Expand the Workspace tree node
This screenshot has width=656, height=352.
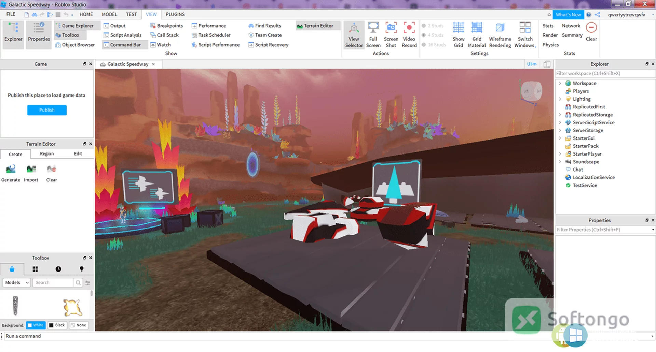click(560, 83)
